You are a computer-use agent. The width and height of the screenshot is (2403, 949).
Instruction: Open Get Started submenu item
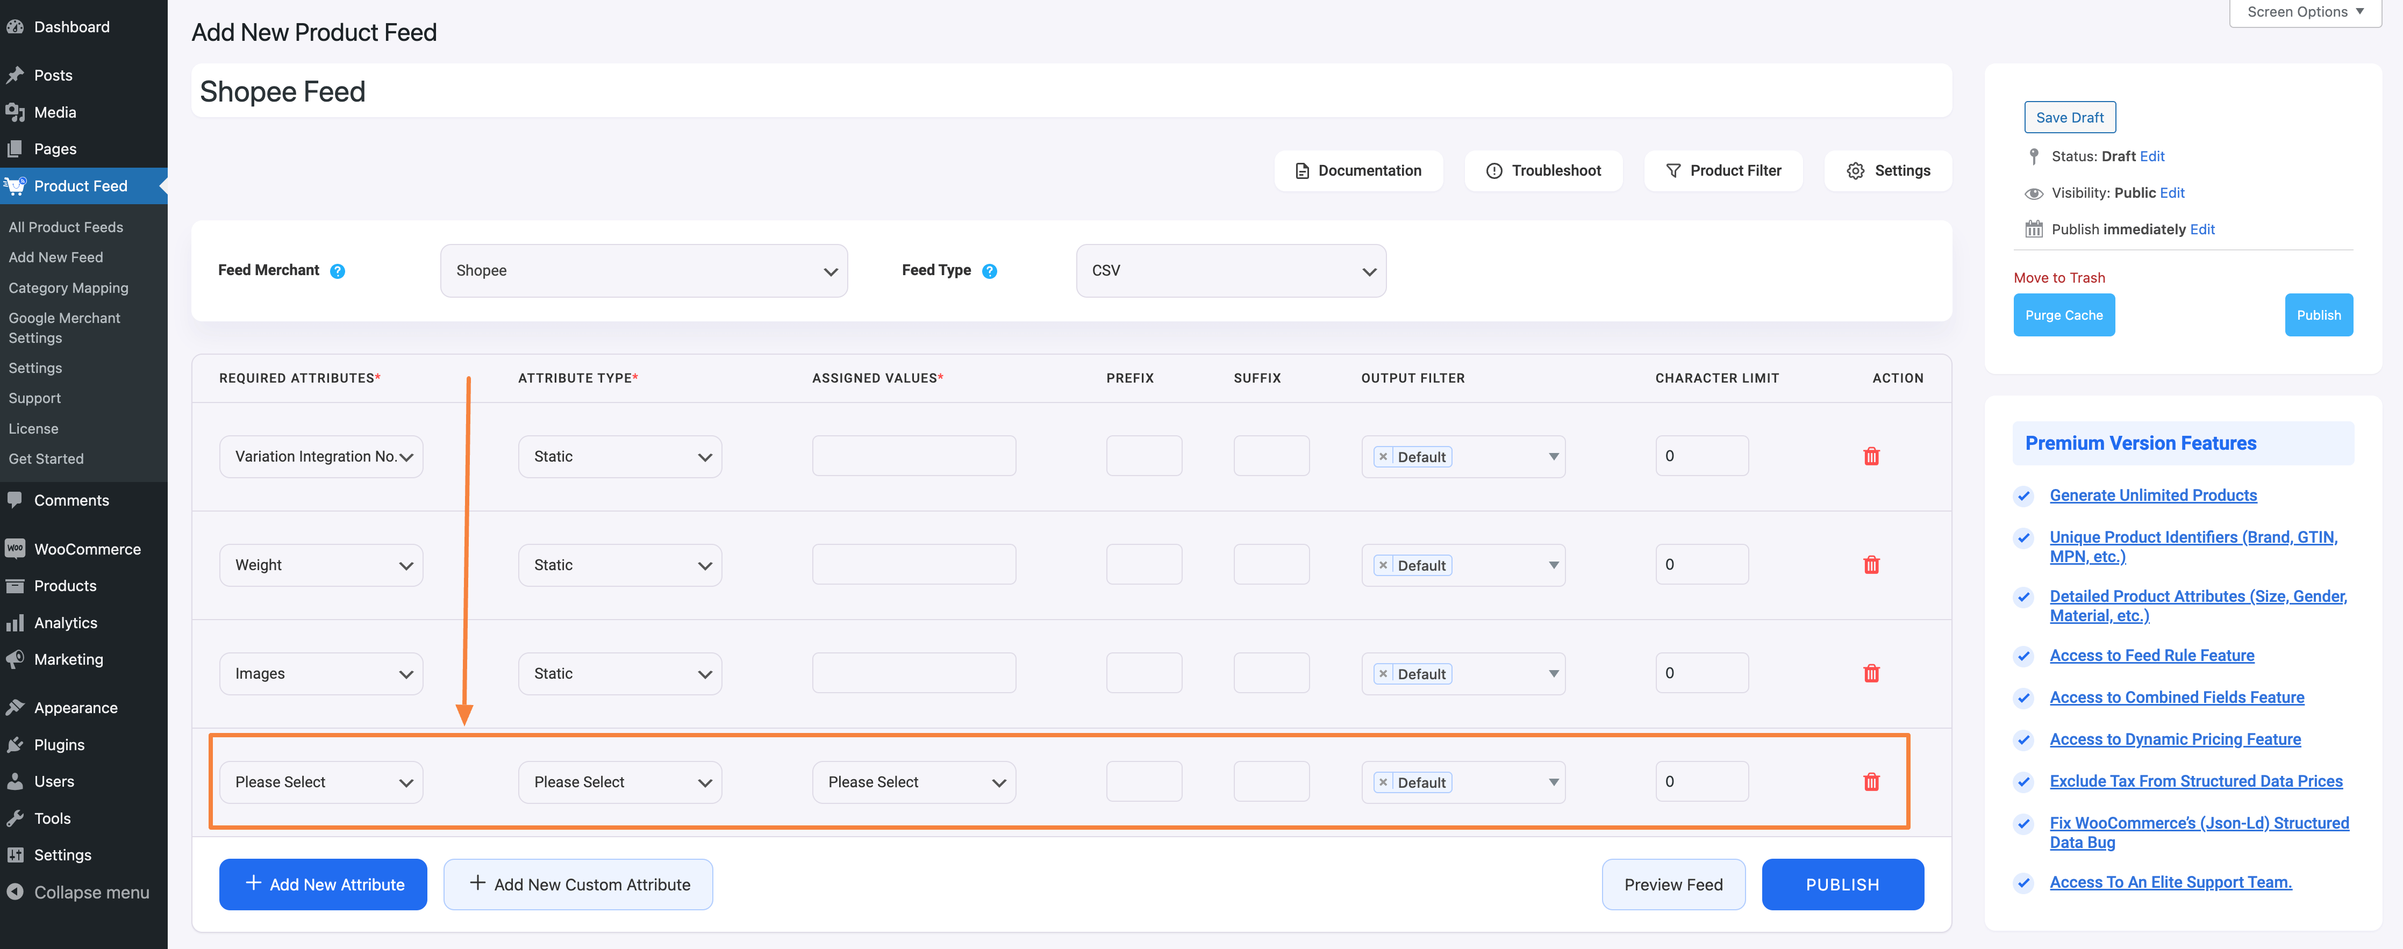(x=46, y=459)
